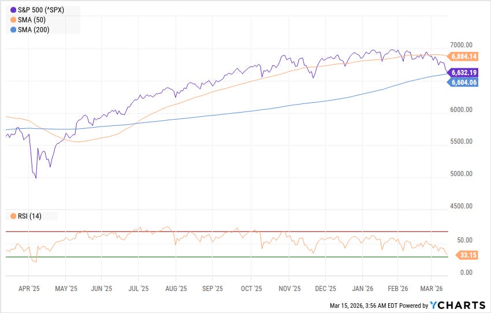Click the RSI 50.00 axis label

[x=464, y=240]
